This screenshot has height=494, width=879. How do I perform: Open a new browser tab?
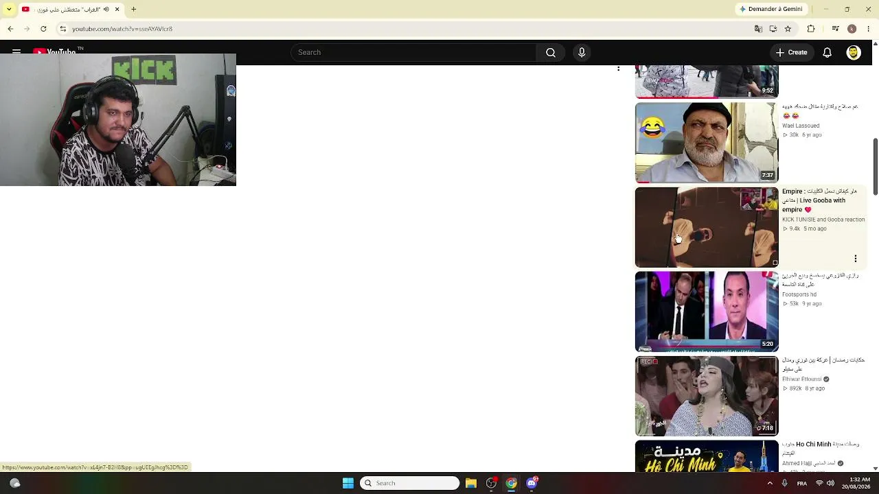(134, 10)
